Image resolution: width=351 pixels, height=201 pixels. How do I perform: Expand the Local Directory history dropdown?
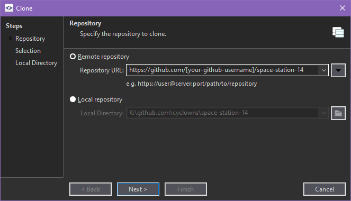[323, 113]
